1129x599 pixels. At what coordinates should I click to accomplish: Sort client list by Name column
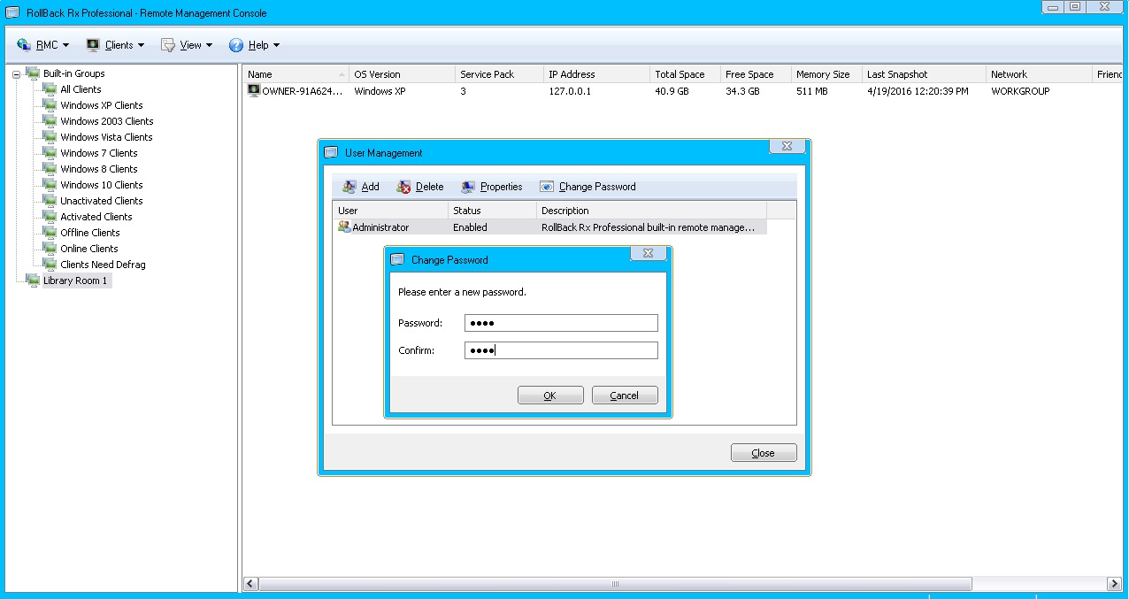(296, 74)
